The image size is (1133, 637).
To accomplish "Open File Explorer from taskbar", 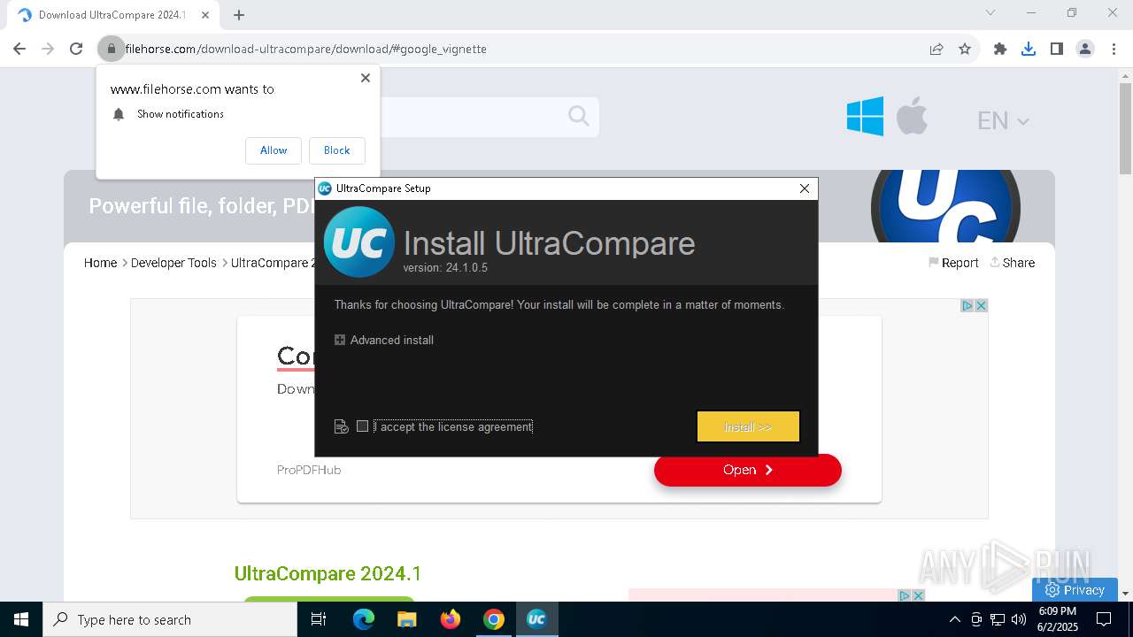I will [x=406, y=619].
